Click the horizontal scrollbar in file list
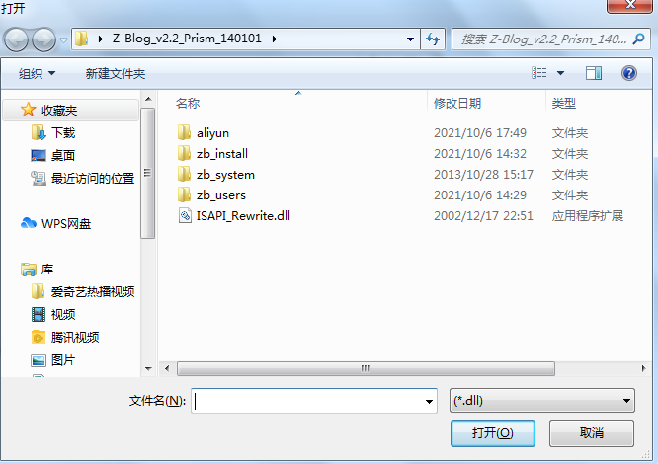The width and height of the screenshot is (658, 464). [x=366, y=368]
